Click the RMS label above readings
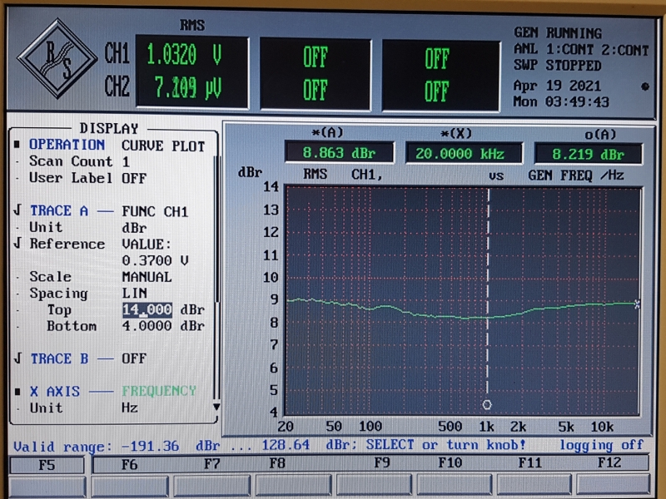The image size is (666, 499). [x=192, y=26]
